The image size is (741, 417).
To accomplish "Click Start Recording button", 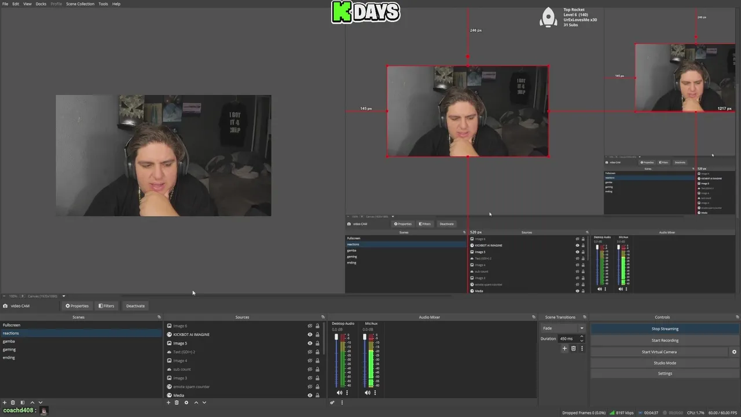I will [x=665, y=340].
